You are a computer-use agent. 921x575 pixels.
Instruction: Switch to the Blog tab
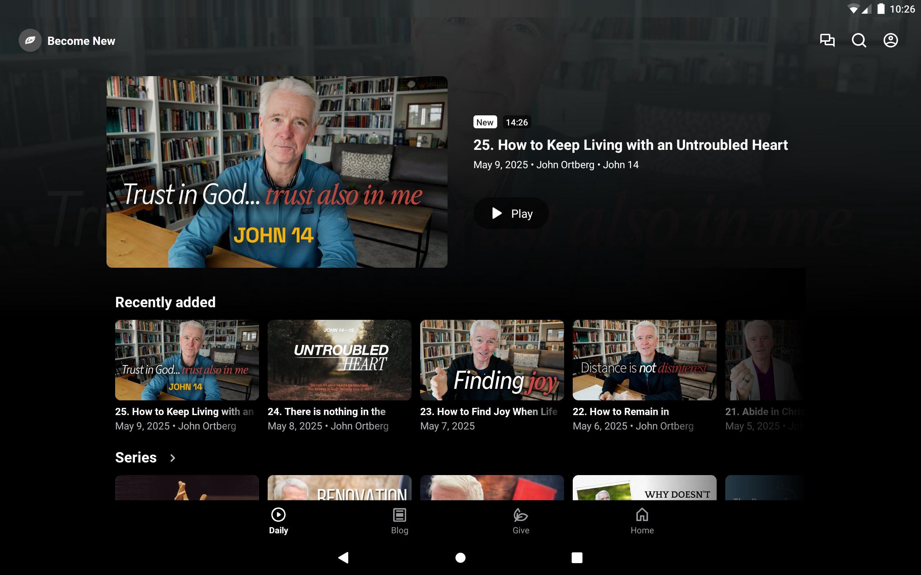399,521
